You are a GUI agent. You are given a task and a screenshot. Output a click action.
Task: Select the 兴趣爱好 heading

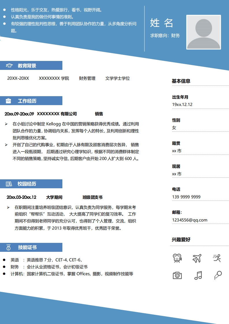coord(181,240)
